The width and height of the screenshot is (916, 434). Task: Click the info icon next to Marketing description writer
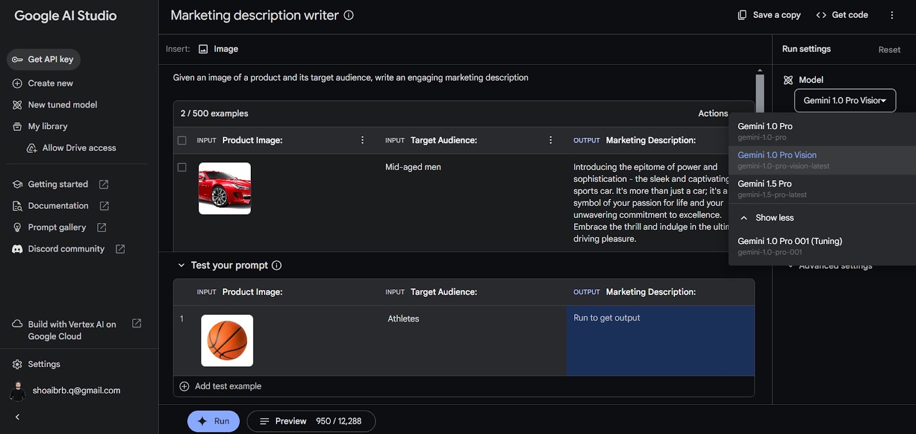tap(348, 15)
